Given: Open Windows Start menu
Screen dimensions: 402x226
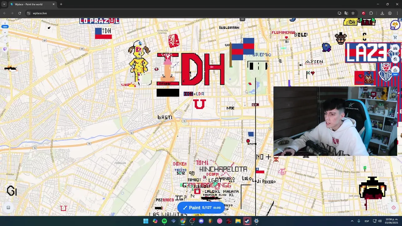Looking at the screenshot, I should [x=146, y=221].
